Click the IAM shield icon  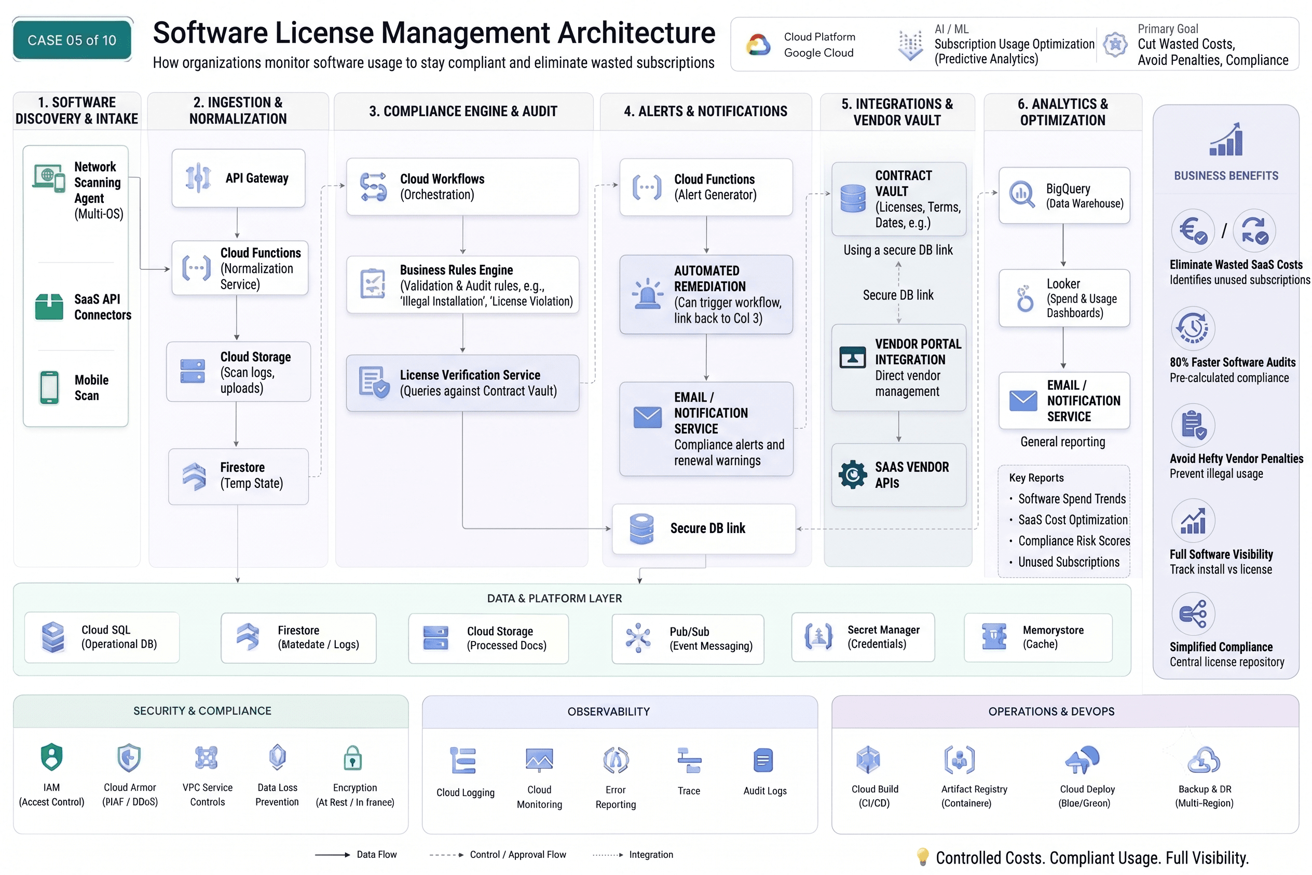51,757
